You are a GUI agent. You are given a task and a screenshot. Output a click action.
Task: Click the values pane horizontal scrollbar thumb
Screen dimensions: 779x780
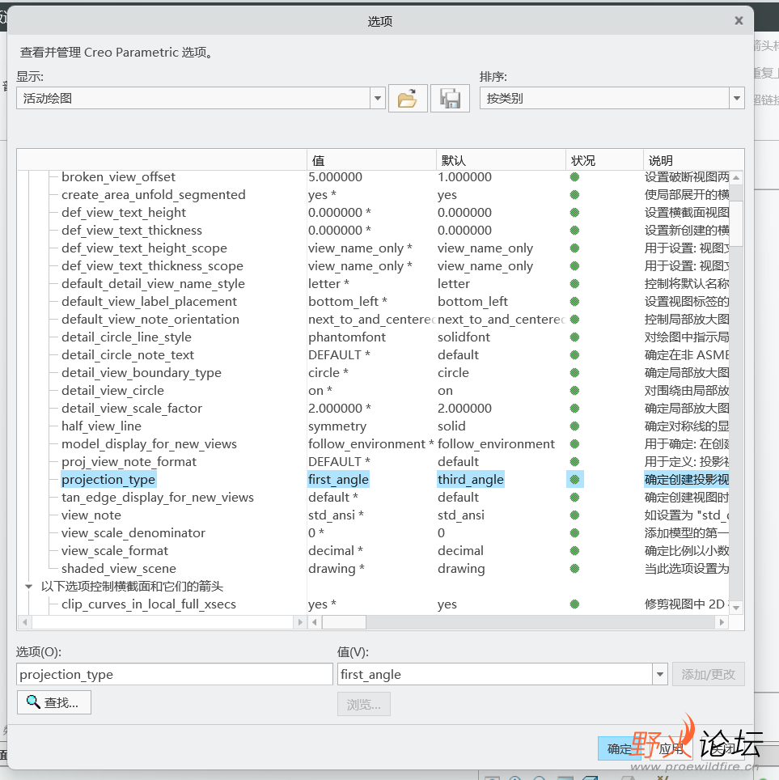pos(344,621)
